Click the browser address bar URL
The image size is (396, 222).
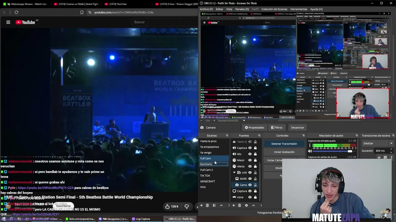tap(124, 12)
